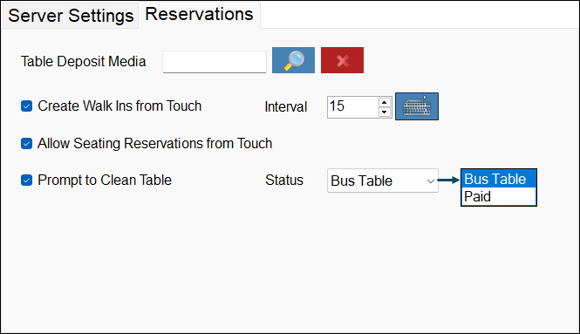
Task: Choose Paid from the status list
Action: coord(499,196)
